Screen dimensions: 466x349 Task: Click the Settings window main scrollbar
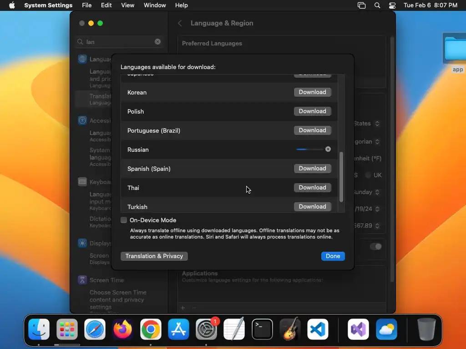point(392,159)
